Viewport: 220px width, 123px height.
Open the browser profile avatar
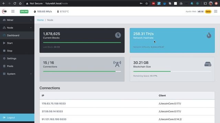[x=211, y=3]
